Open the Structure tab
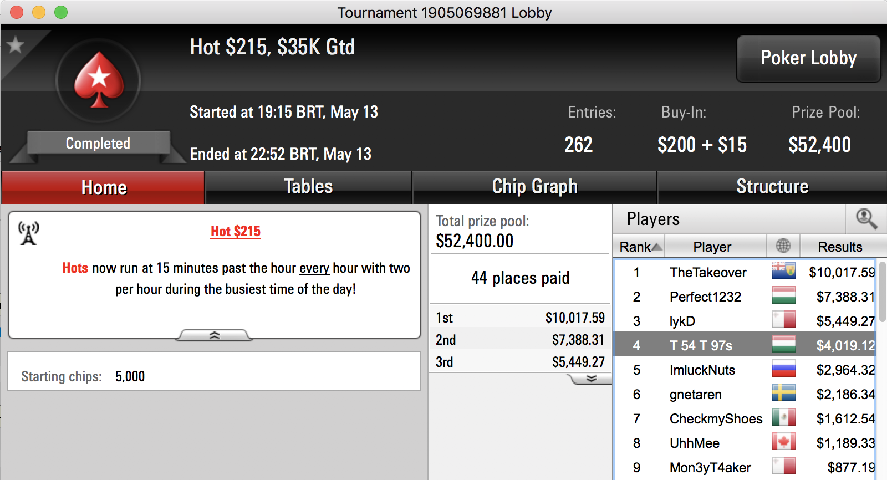The width and height of the screenshot is (887, 480). pyautogui.click(x=772, y=187)
